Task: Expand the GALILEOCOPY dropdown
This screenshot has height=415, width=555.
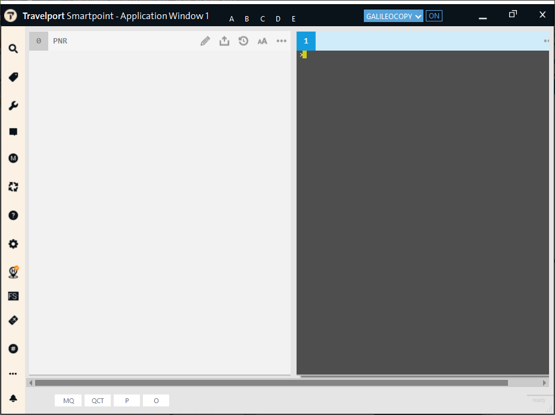Action: (x=394, y=16)
